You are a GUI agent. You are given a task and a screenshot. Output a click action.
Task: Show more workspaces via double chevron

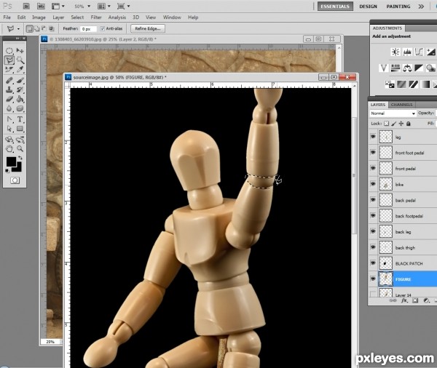coord(421,6)
